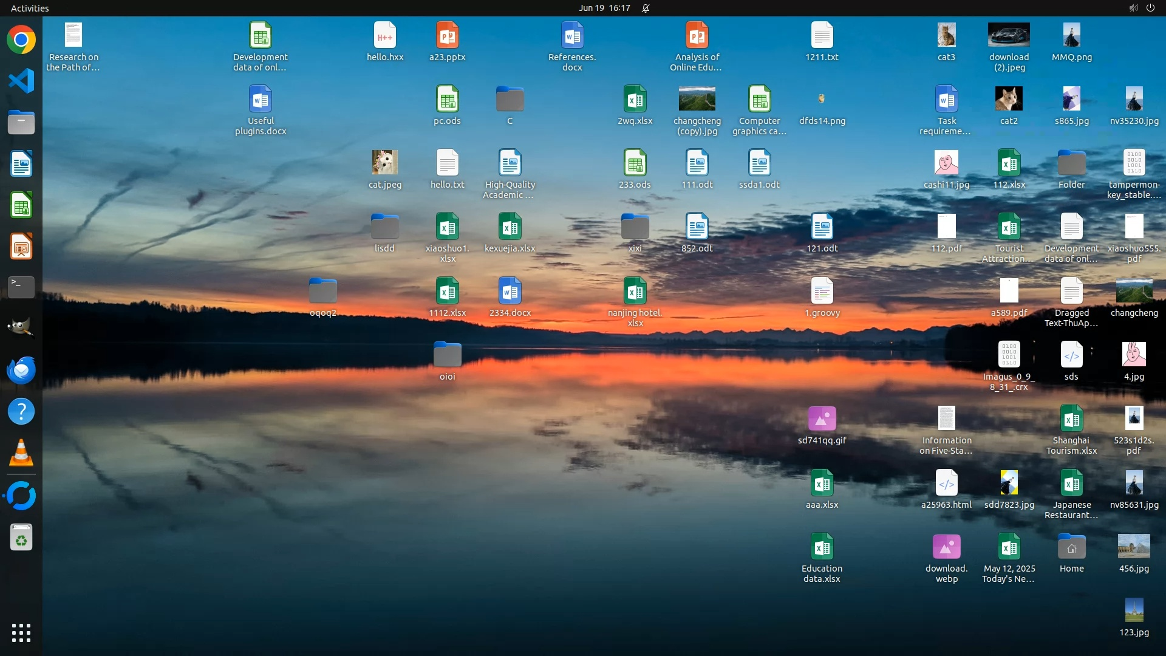Viewport: 1166px width, 656px height.
Task: Open system menu via power icon
Action: [1150, 8]
